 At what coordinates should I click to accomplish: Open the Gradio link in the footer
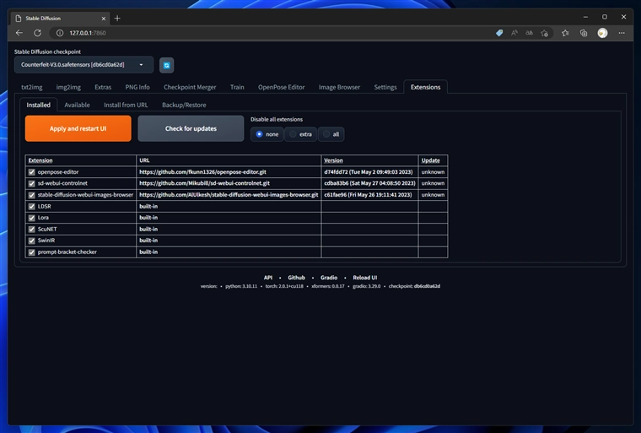click(329, 278)
